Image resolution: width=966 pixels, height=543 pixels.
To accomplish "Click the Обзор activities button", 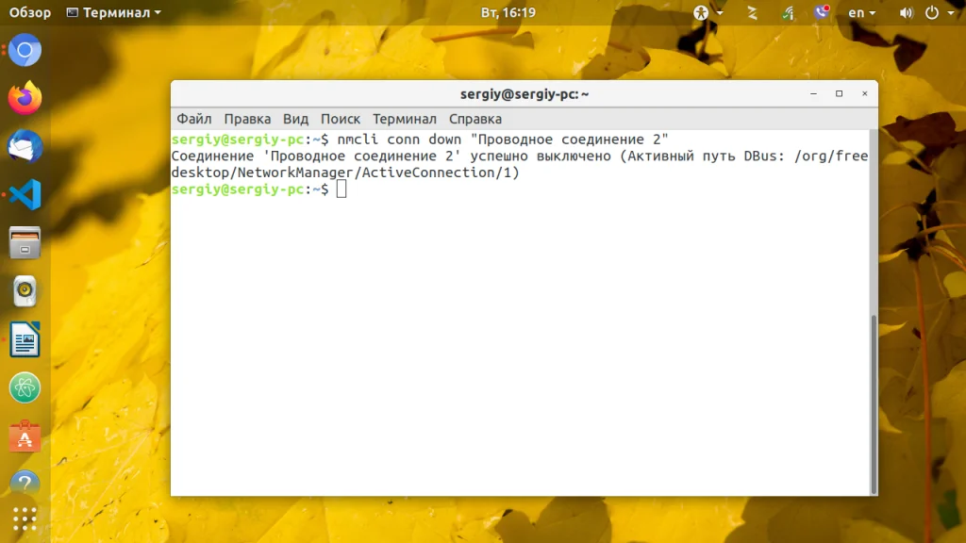I will click(30, 12).
